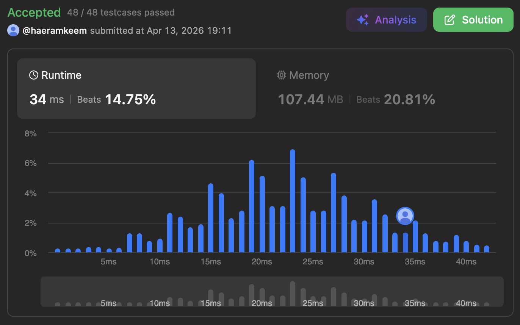Click the mini overview chart range selector
Image resolution: width=520 pixels, height=325 pixels.
click(272, 292)
